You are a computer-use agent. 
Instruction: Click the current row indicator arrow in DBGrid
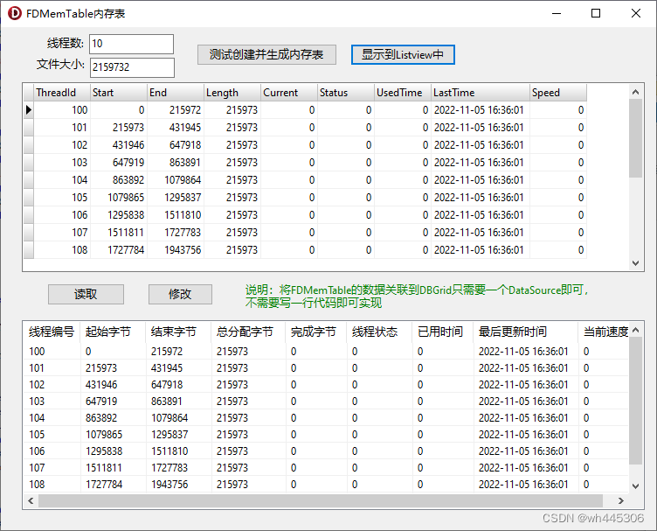pyautogui.click(x=29, y=110)
